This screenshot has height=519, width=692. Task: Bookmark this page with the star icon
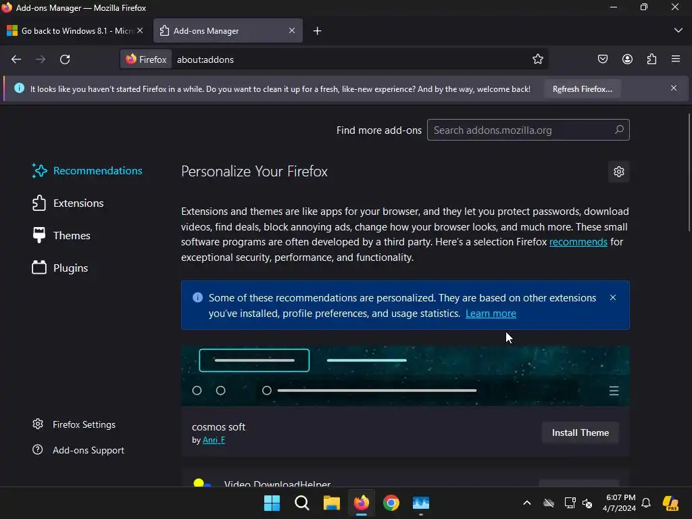coord(537,59)
